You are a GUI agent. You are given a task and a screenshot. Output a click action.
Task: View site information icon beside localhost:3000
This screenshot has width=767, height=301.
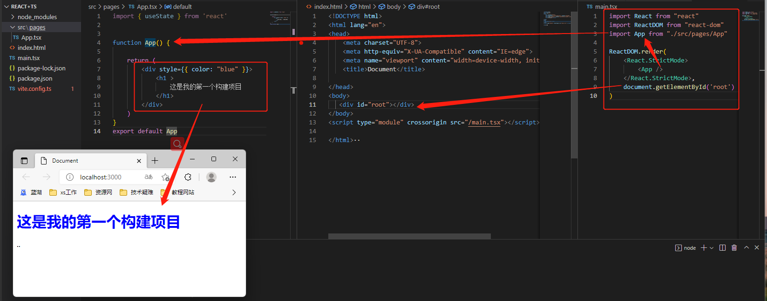coord(70,177)
